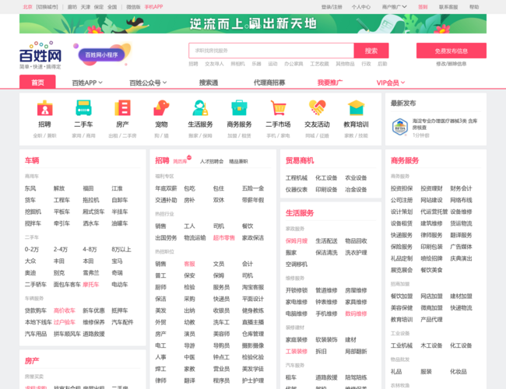The height and width of the screenshot is (389, 506).
Task: Click the 年底双薪 benefit link
Action: pos(166,188)
